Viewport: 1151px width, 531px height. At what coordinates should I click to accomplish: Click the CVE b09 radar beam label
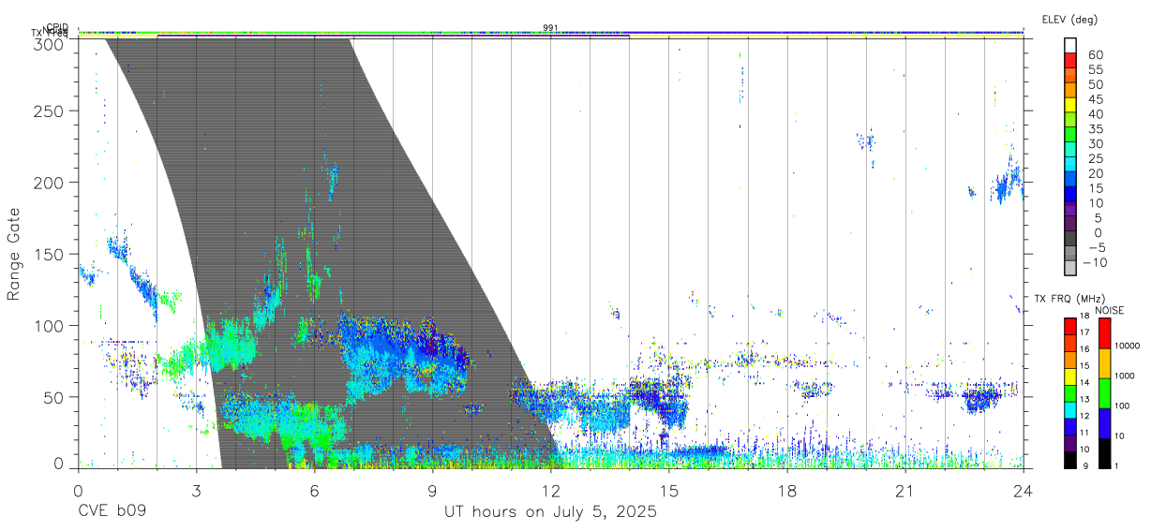point(112,512)
